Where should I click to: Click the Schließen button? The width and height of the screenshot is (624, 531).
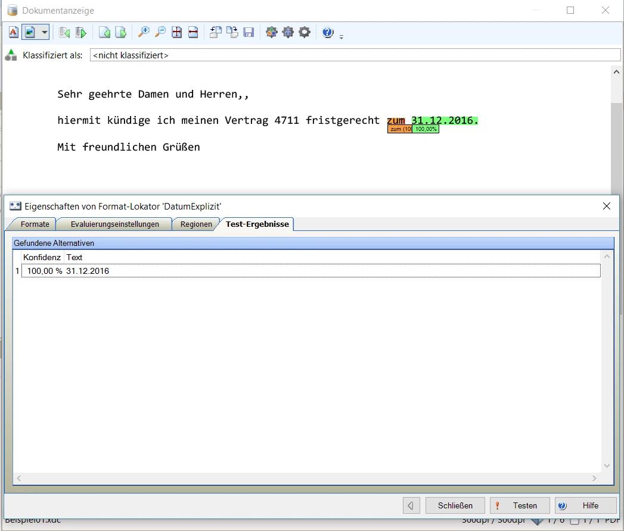coord(455,505)
